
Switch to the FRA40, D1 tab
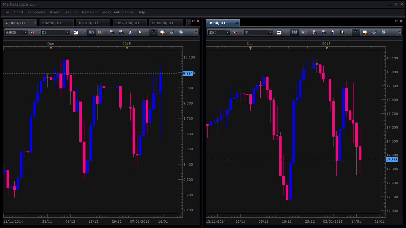(x=56, y=23)
